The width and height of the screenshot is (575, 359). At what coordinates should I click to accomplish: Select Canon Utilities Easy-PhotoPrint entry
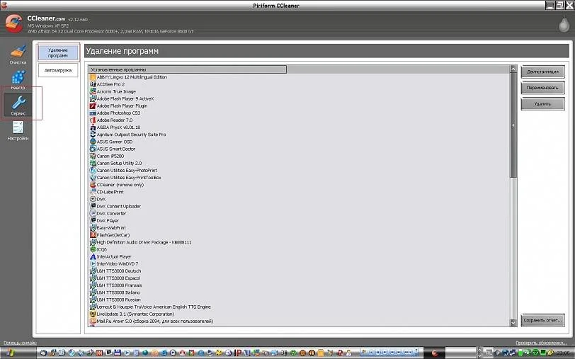coord(127,171)
